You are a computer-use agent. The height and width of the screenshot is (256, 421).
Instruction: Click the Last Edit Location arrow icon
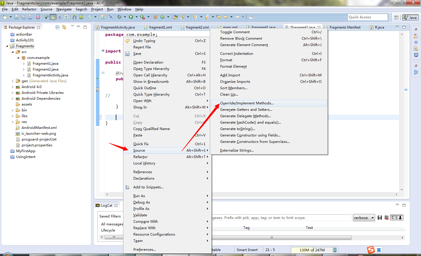(x=218, y=17)
